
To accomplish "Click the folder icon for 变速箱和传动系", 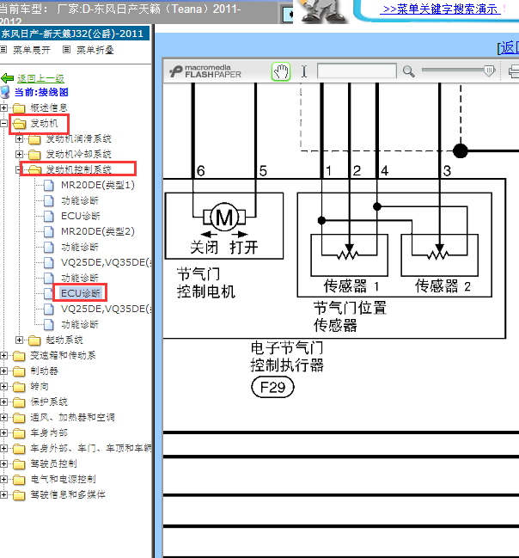I will click(x=19, y=355).
